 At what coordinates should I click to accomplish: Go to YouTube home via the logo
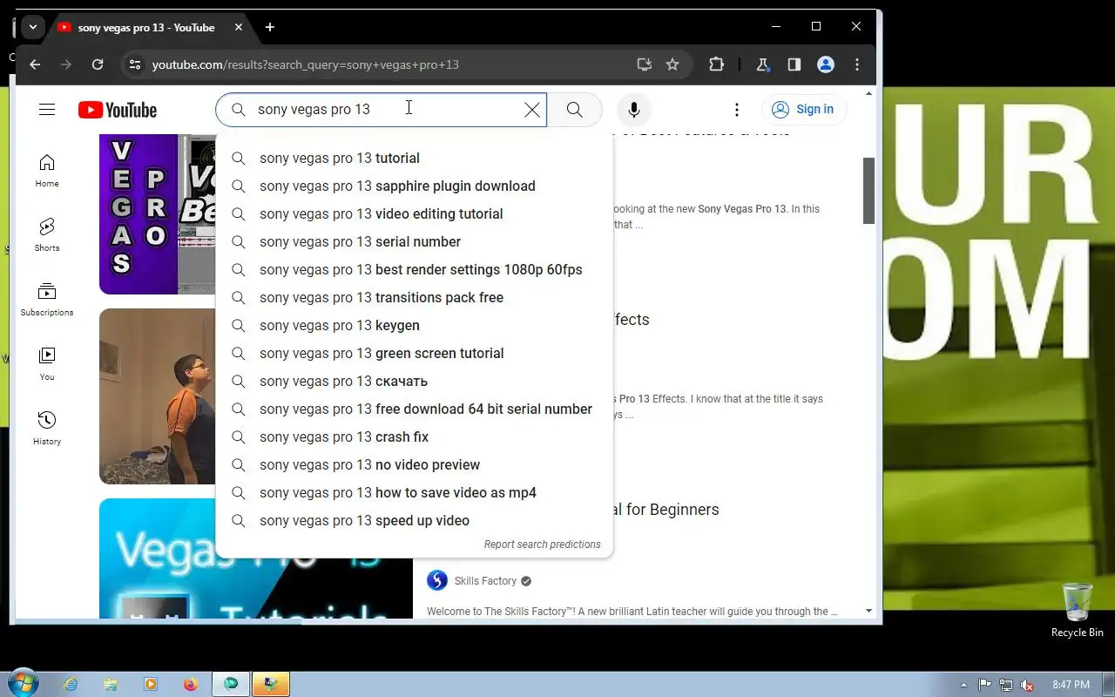(x=118, y=110)
